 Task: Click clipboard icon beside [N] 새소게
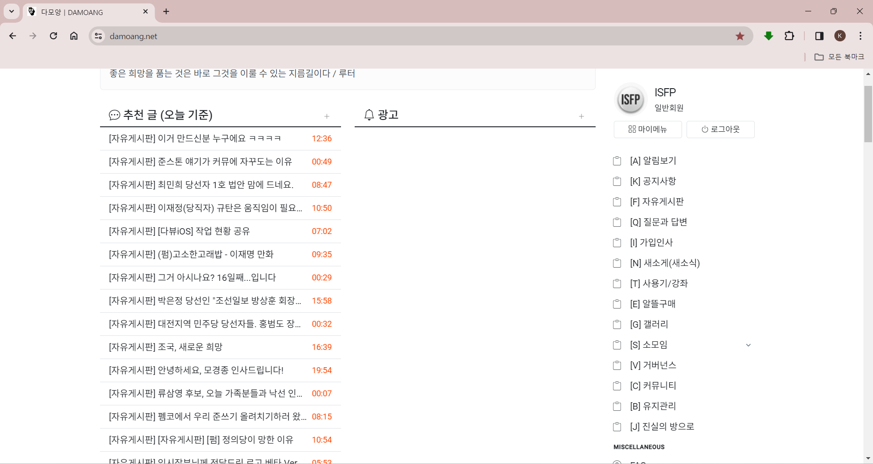[617, 263]
